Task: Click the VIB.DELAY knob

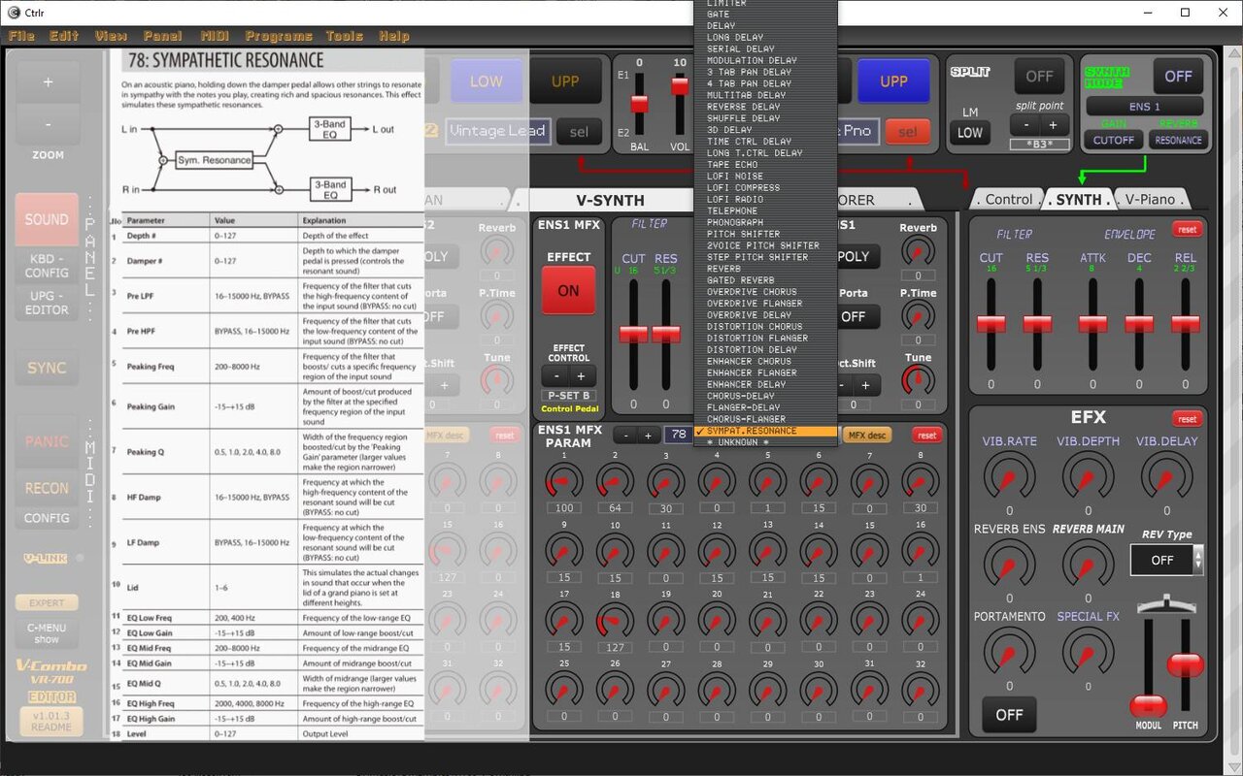Action: [1166, 475]
